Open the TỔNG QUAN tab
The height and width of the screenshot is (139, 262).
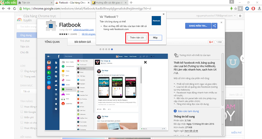tap(52, 42)
